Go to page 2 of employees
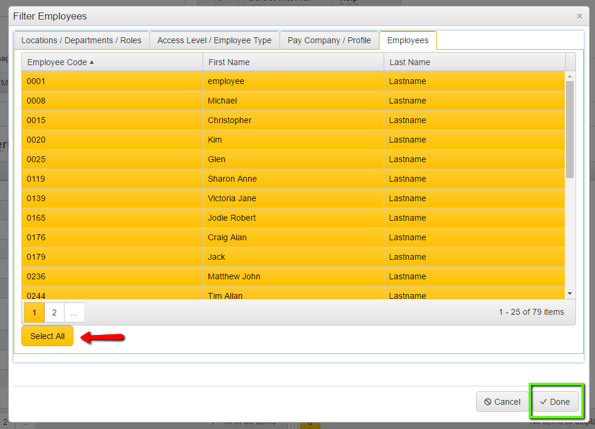Screen dimensions: 595x429 (x=54, y=312)
